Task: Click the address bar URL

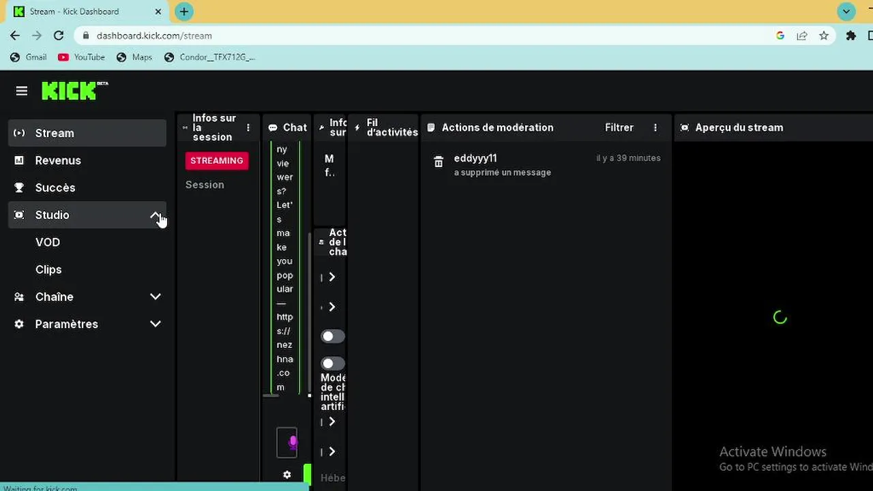Action: 154,35
